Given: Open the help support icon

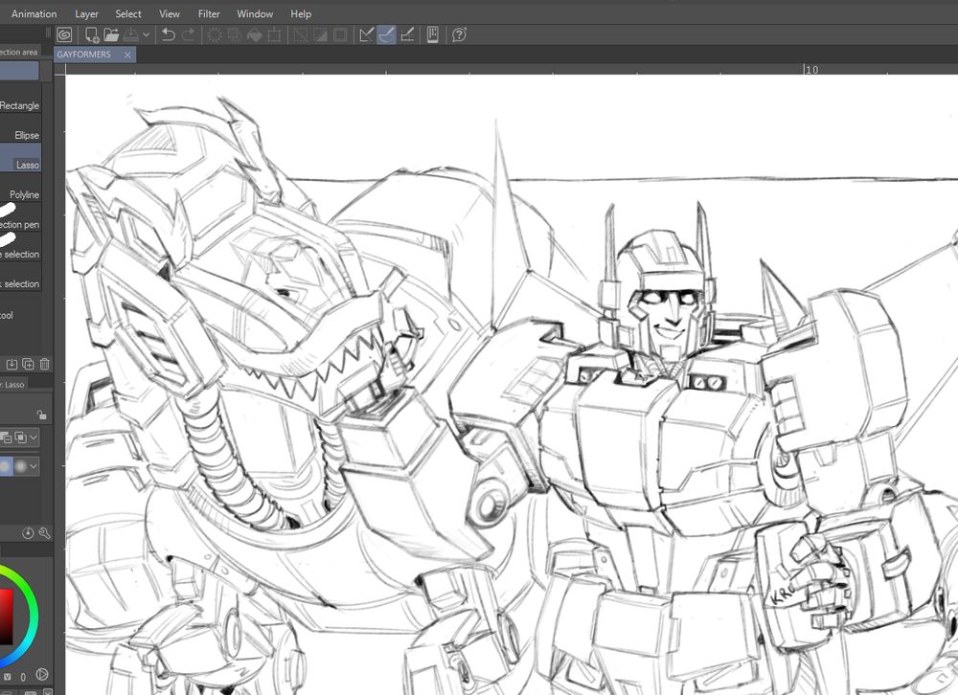Looking at the screenshot, I should click(459, 35).
